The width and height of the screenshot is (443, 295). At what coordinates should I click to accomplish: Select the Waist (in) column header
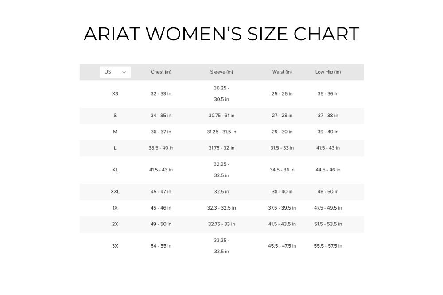282,72
